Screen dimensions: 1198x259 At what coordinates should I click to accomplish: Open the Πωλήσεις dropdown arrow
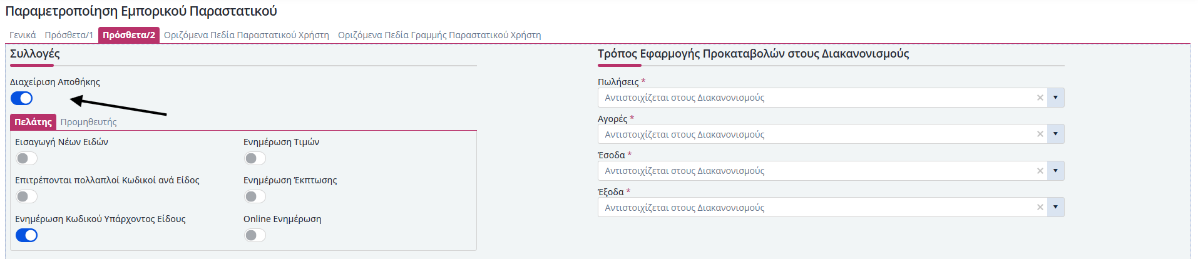point(1055,98)
